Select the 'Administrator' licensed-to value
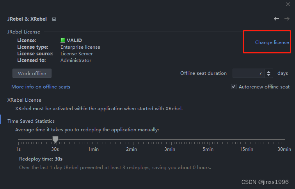Screen dimensions: 295x189 point(76,60)
